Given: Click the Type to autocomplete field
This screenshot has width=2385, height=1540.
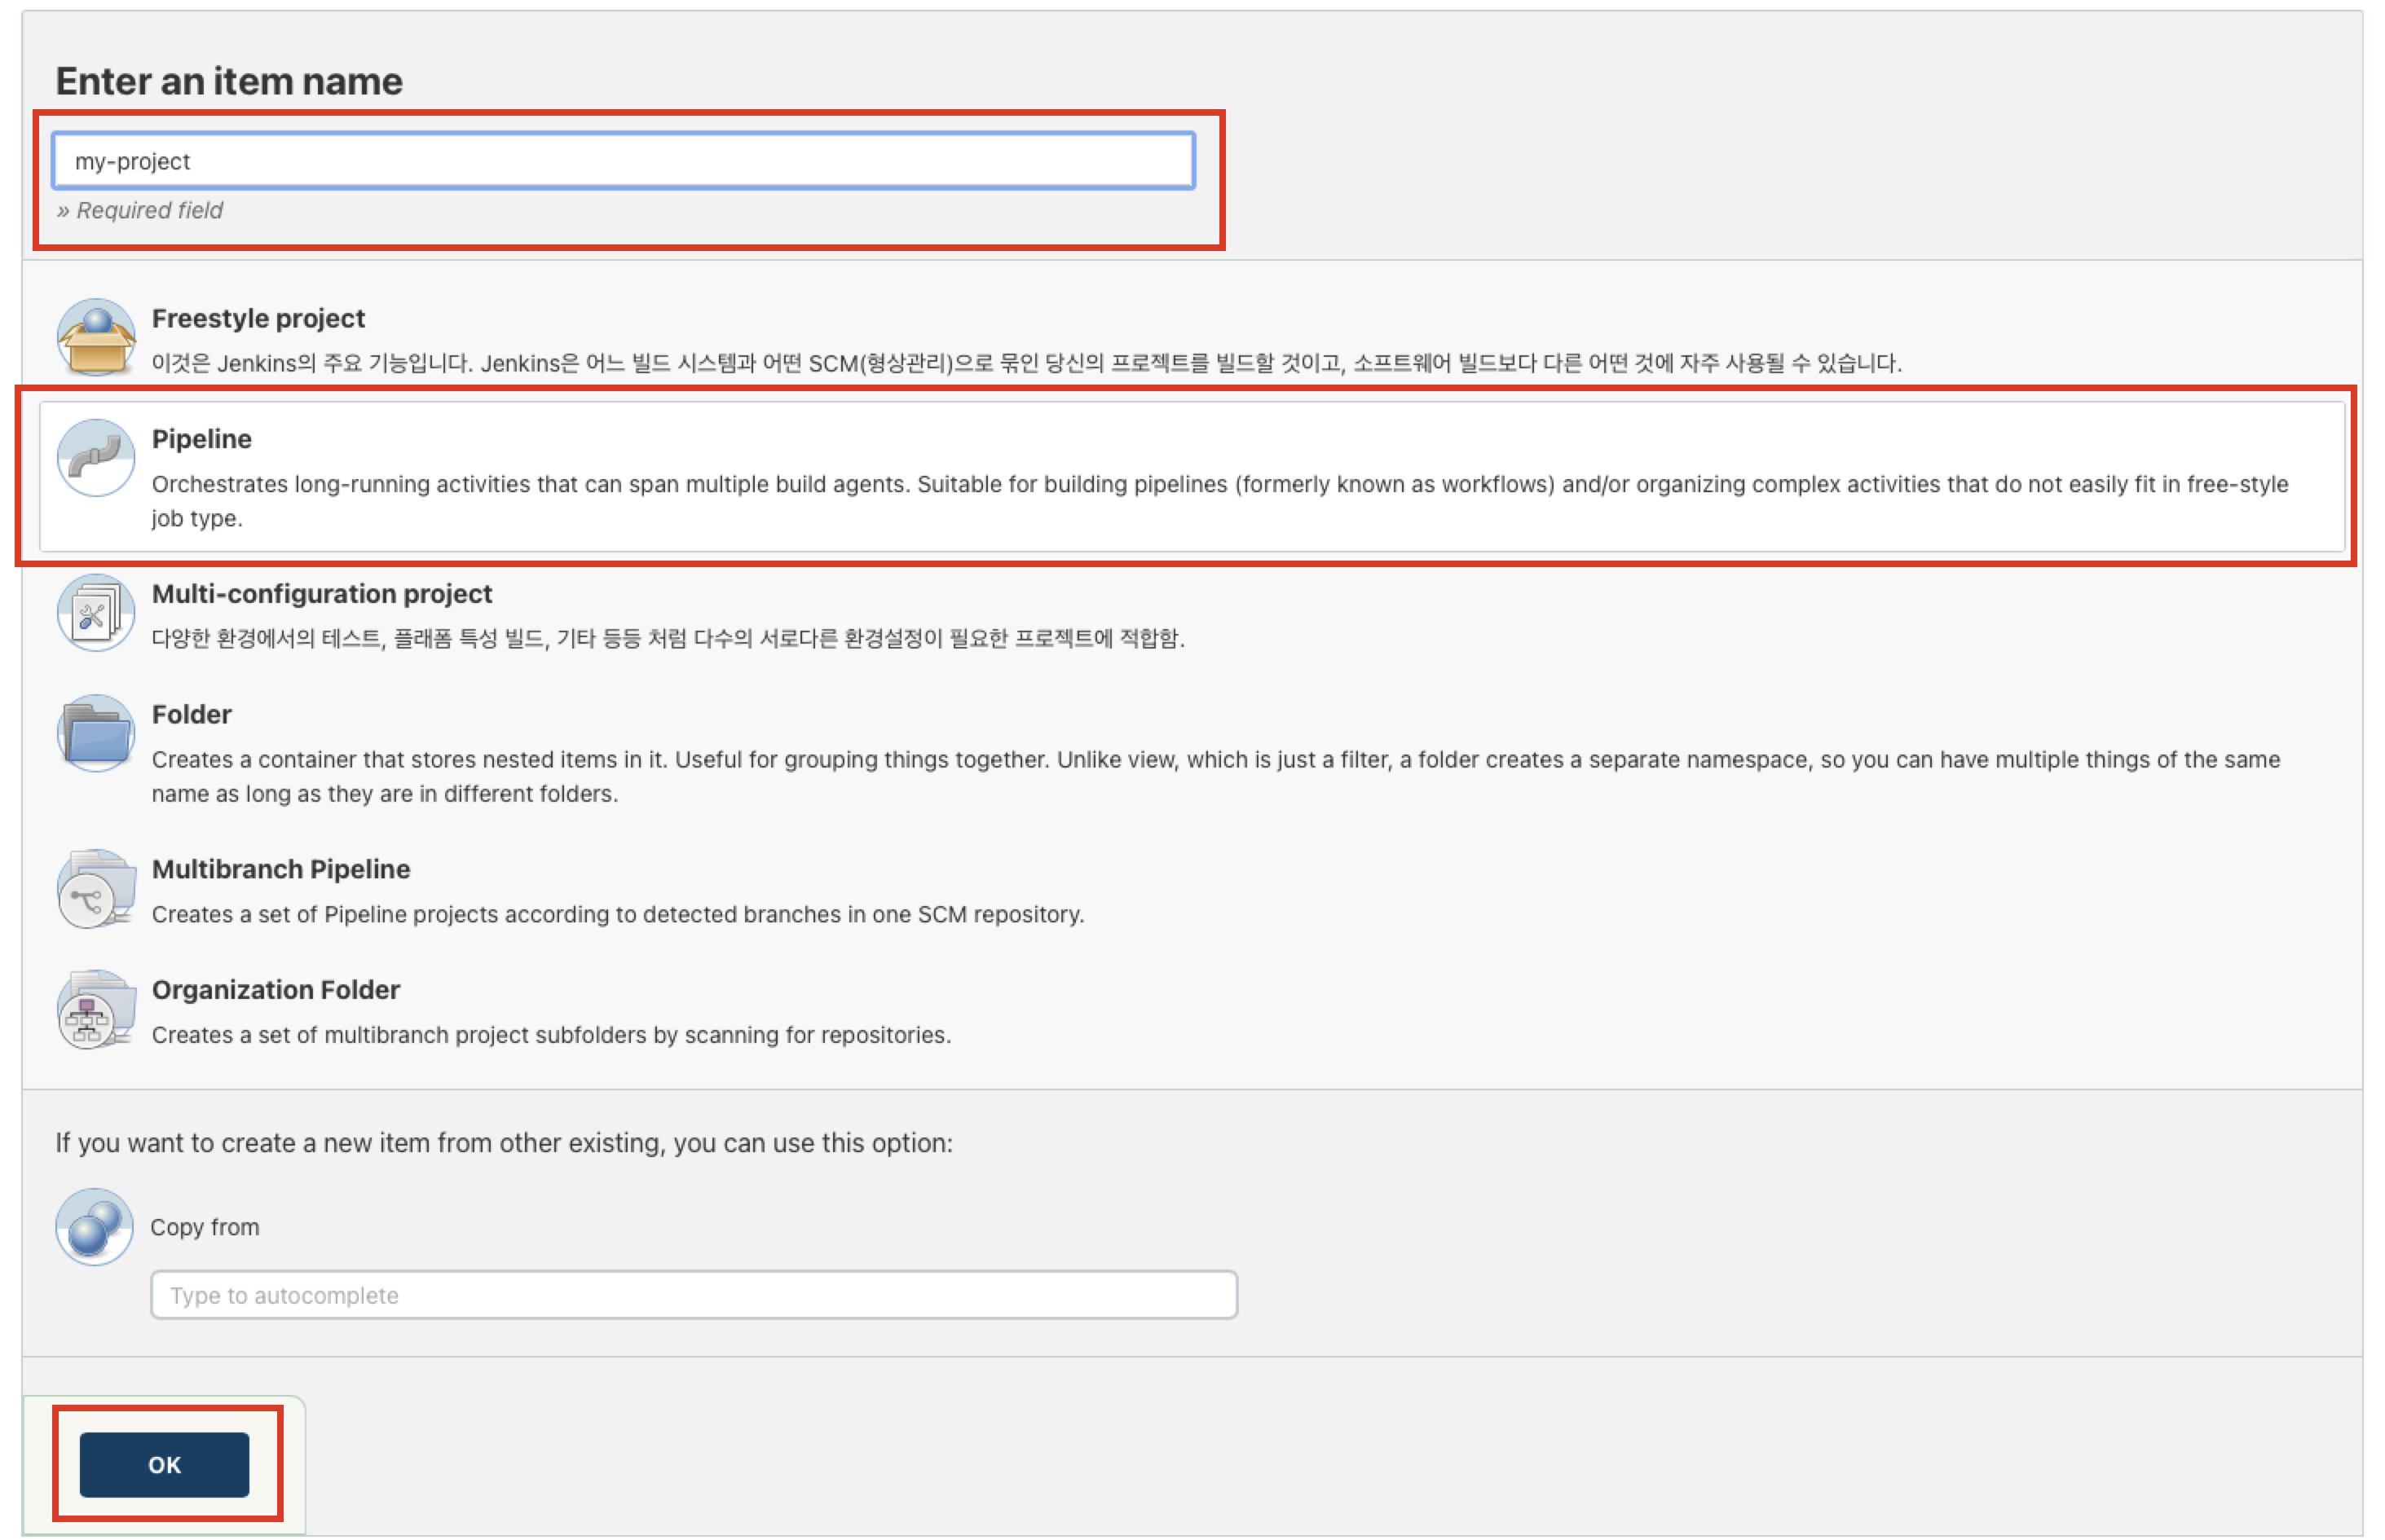Looking at the screenshot, I should click(x=694, y=1295).
